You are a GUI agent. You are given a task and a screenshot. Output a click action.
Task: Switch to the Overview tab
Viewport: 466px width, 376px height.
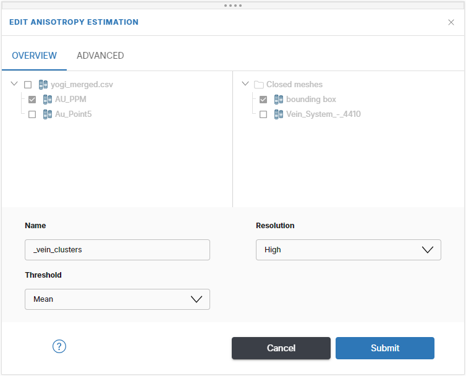34,56
